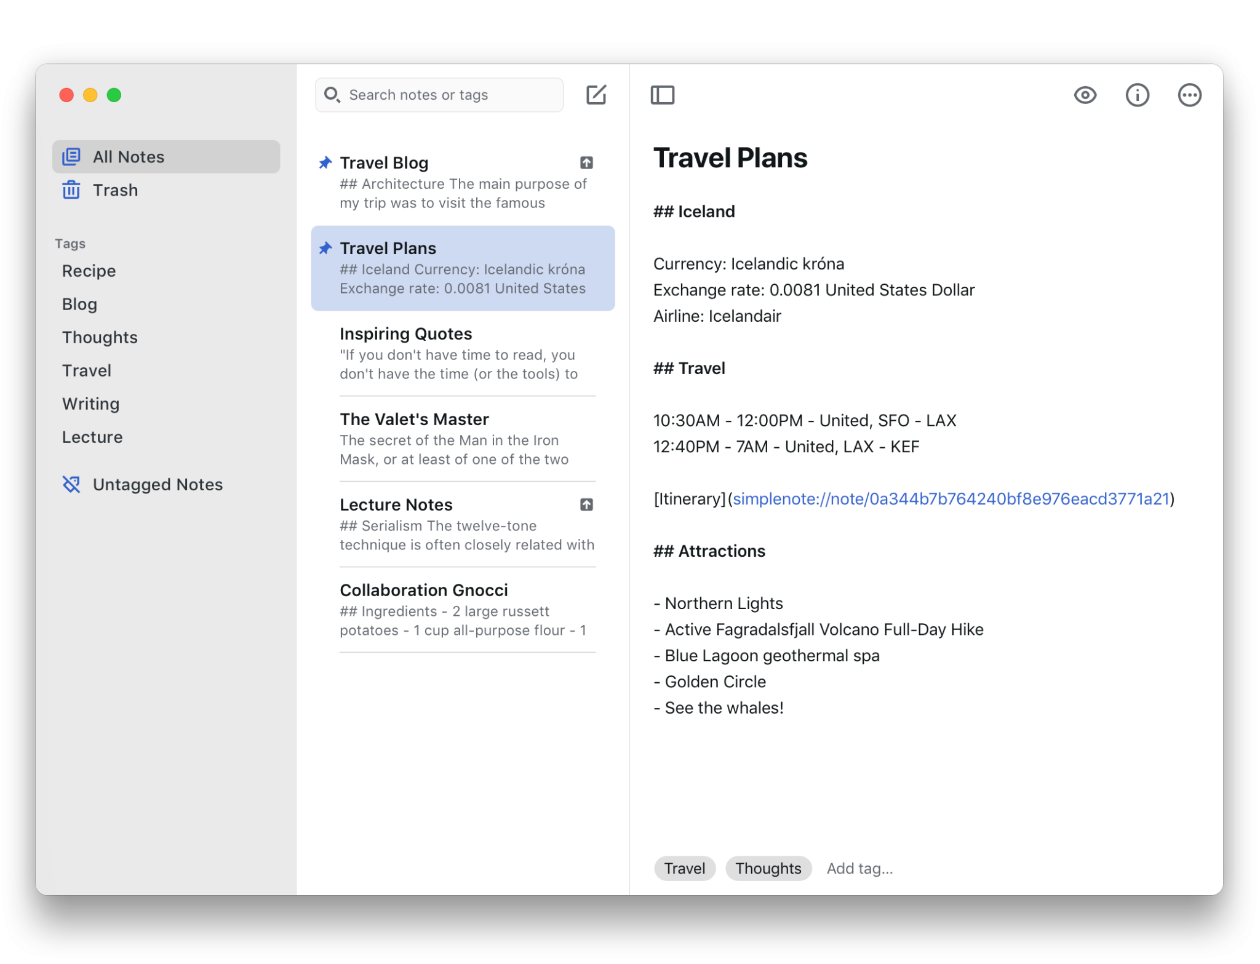1260x964 pixels.
Task: Click the Add tag field
Action: (859, 868)
